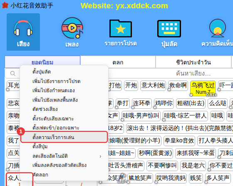This screenshot has height=186, width=233.
Task: Choose เพิ่มลงคลังของตัวตัดเสียง menu entry
Action: click(x=64, y=165)
